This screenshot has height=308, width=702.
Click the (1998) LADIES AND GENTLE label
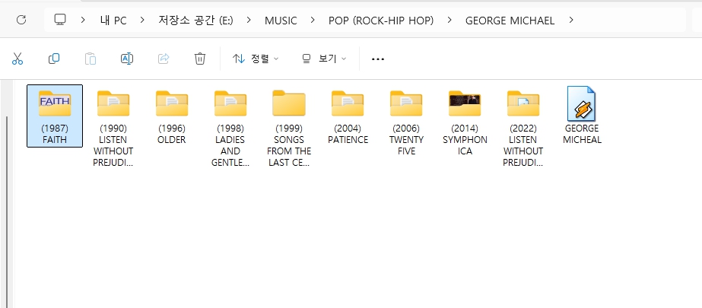click(230, 145)
